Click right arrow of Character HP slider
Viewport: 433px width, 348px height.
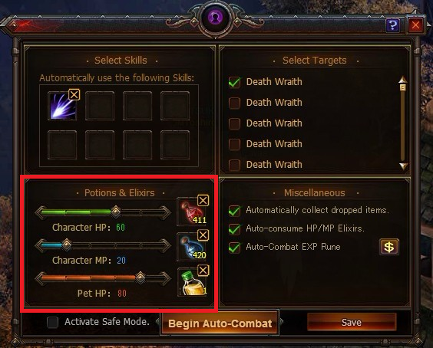165,212
